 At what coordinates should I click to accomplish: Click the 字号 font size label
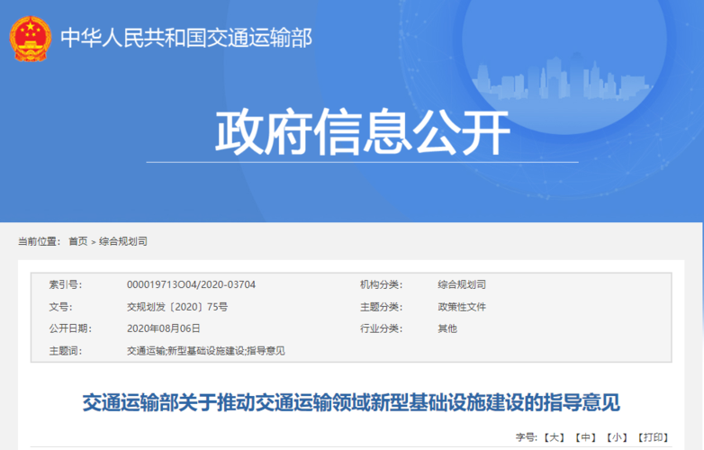(x=526, y=437)
